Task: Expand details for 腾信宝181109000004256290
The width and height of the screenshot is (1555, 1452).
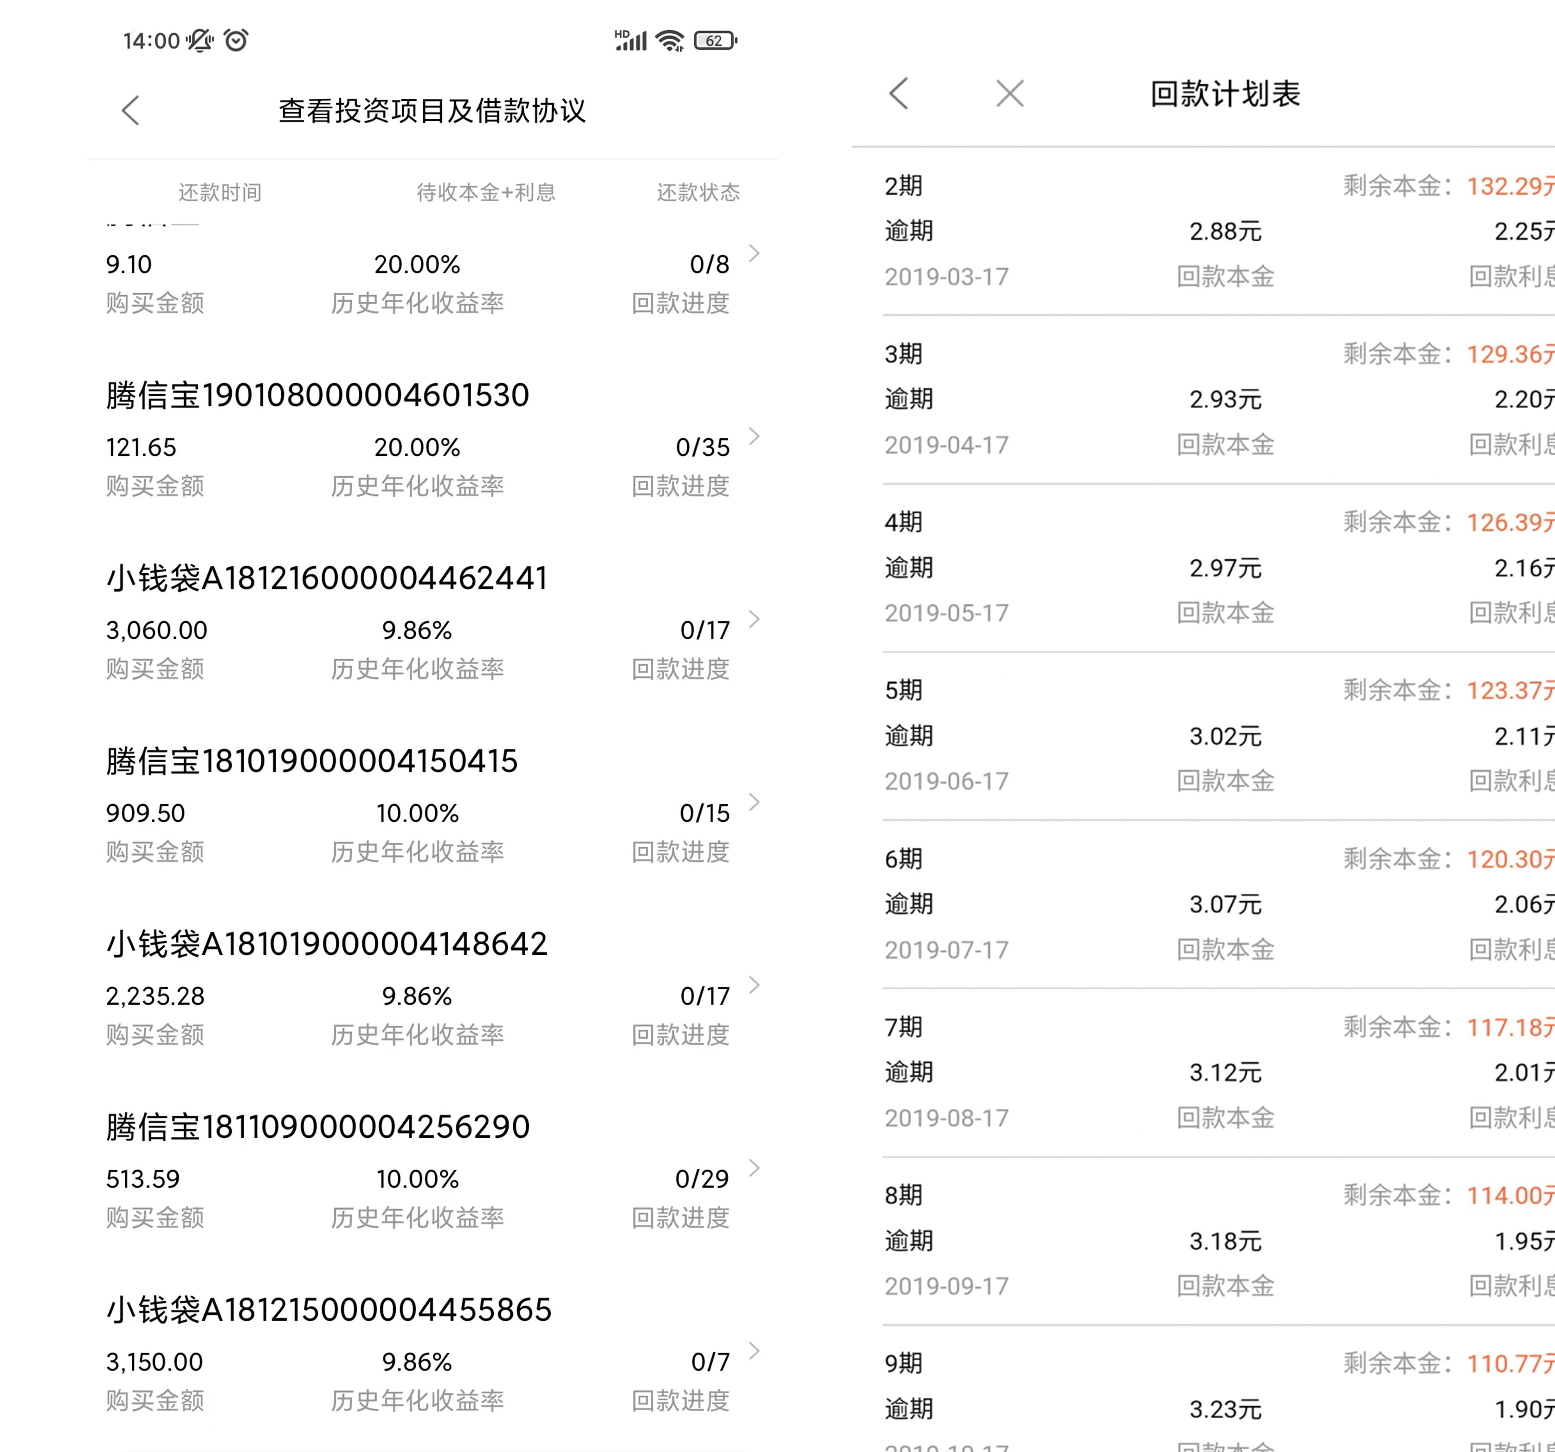Action: (754, 1169)
